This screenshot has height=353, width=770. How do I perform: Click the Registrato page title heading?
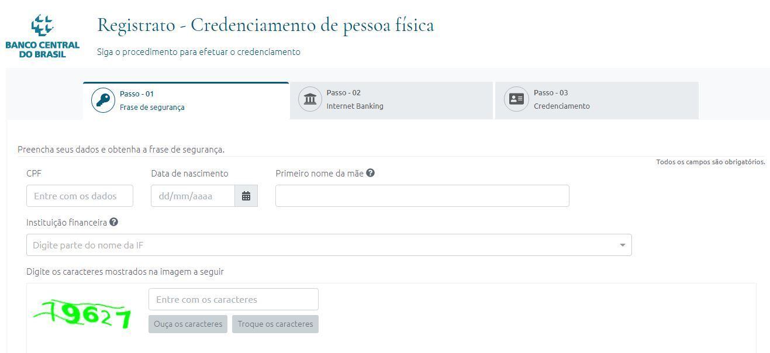click(265, 25)
